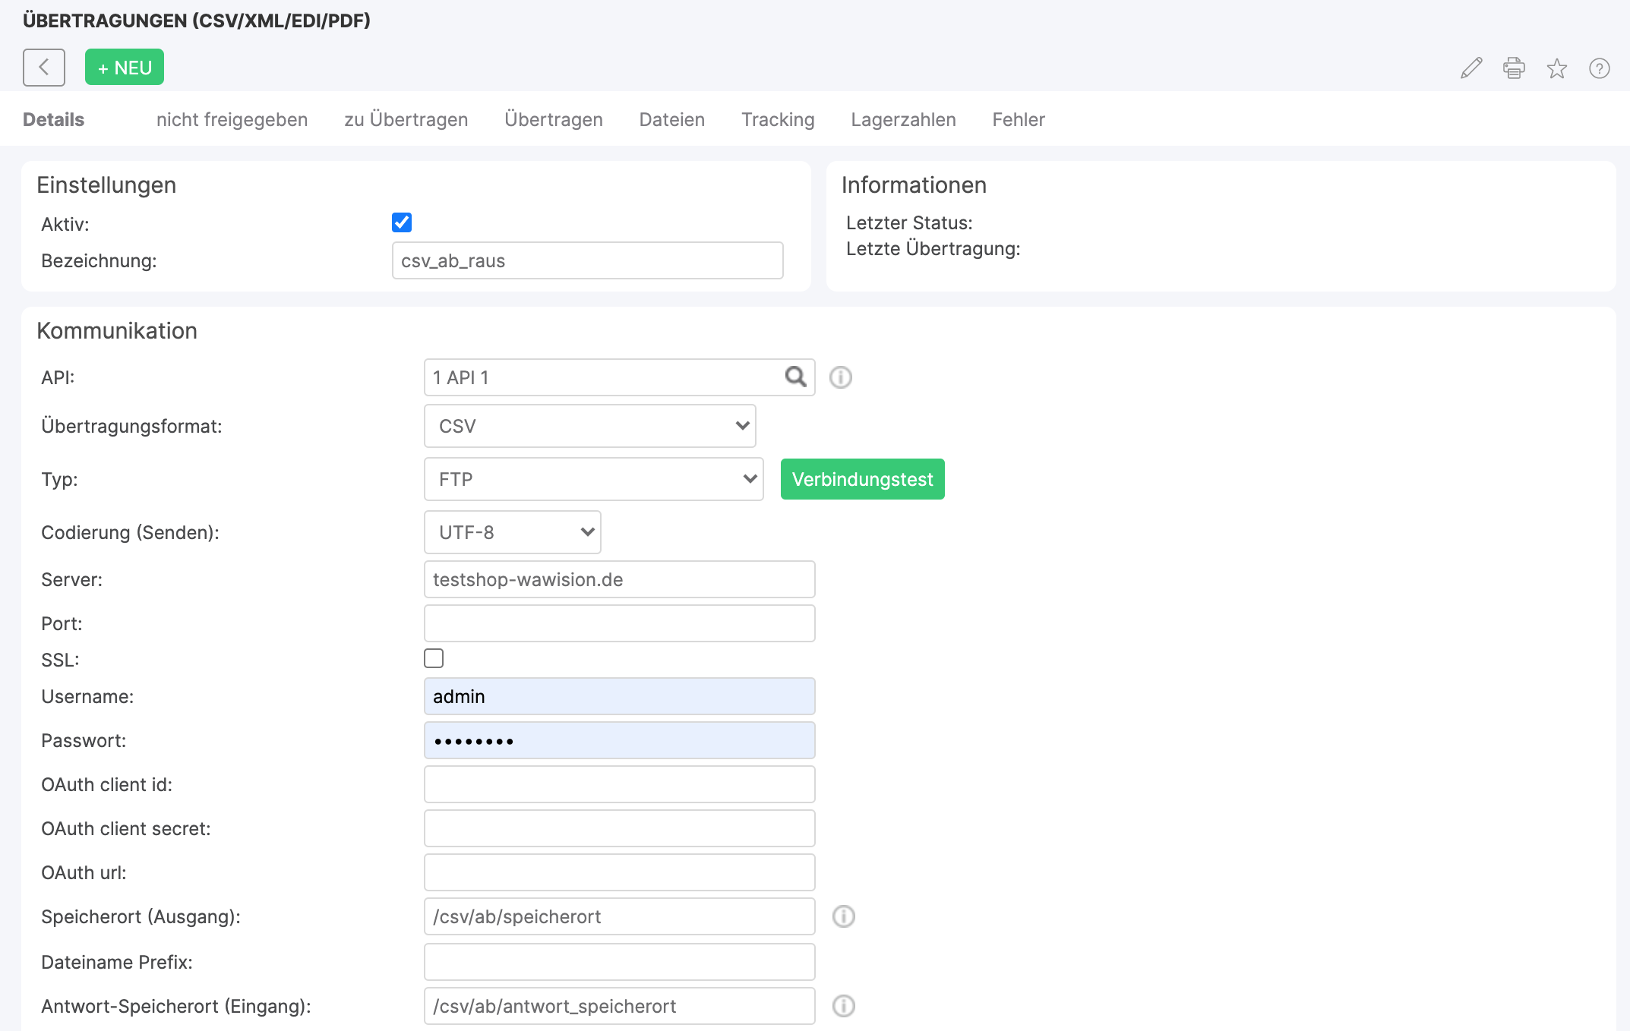Click info icon beside Antwort-Speicherort (Eingang)
The width and height of the screenshot is (1630, 1031).
(843, 1006)
